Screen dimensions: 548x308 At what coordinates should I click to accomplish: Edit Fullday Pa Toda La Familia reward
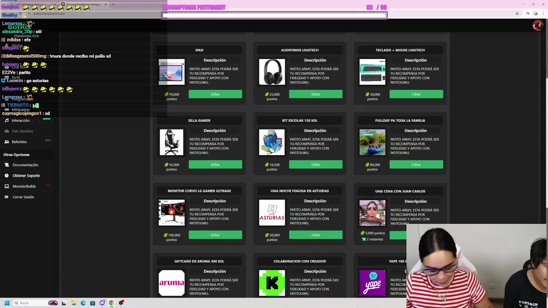click(x=416, y=165)
